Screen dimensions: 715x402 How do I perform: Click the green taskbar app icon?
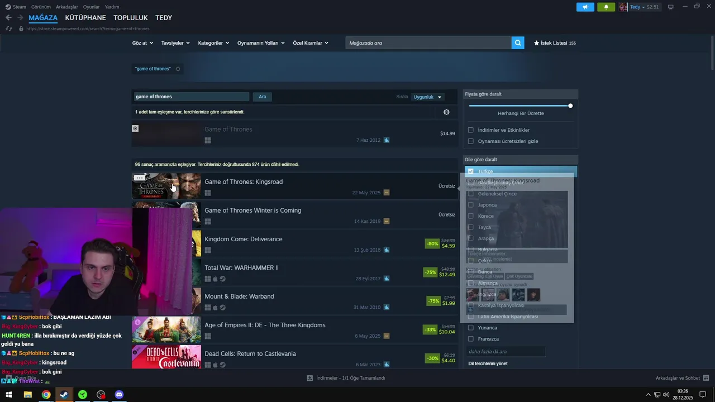coord(83,395)
